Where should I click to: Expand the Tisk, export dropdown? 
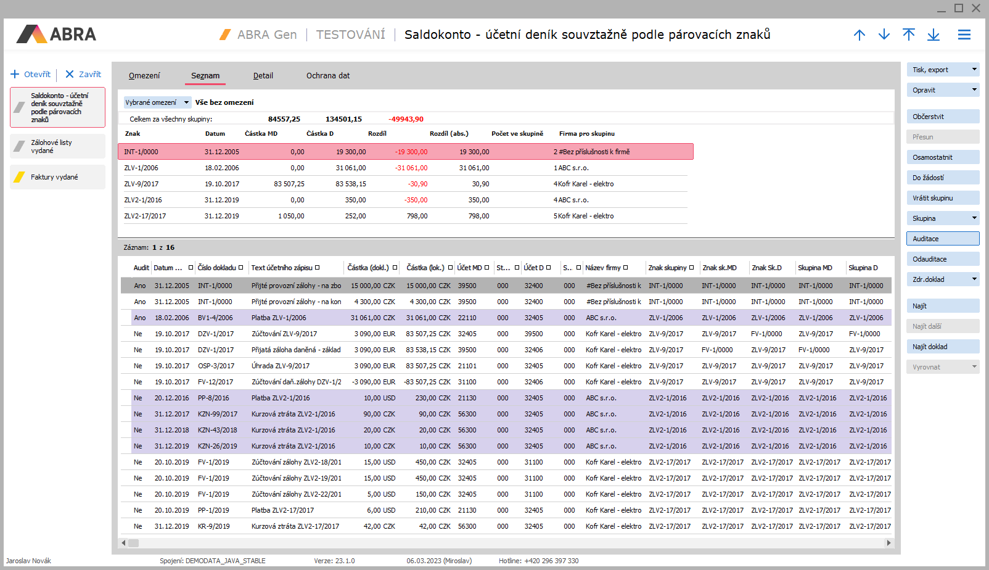[974, 70]
